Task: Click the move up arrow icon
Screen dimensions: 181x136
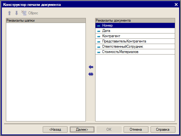Action: pyautogui.click(x=10, y=13)
